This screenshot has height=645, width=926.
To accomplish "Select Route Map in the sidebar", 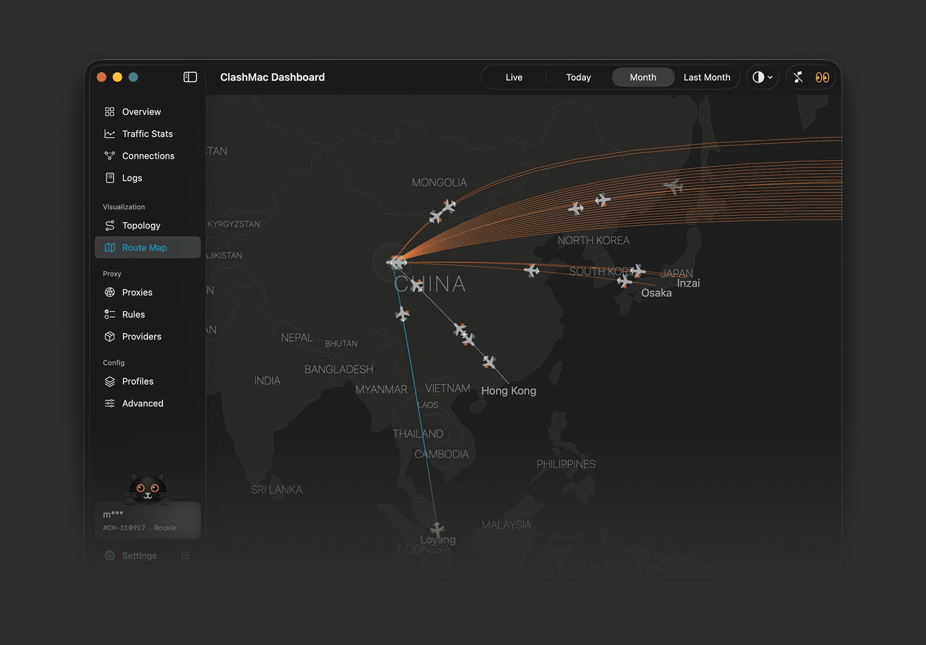I will [x=148, y=247].
